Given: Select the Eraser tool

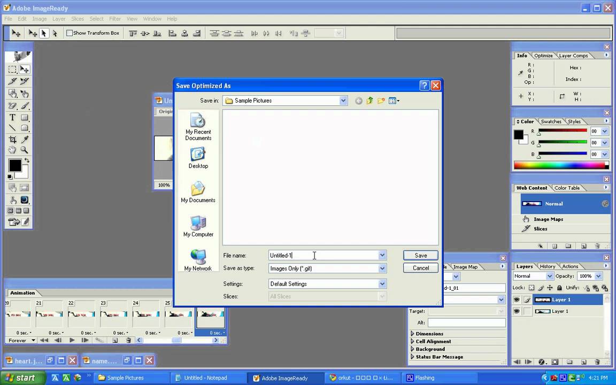Looking at the screenshot, I should click(x=13, y=106).
